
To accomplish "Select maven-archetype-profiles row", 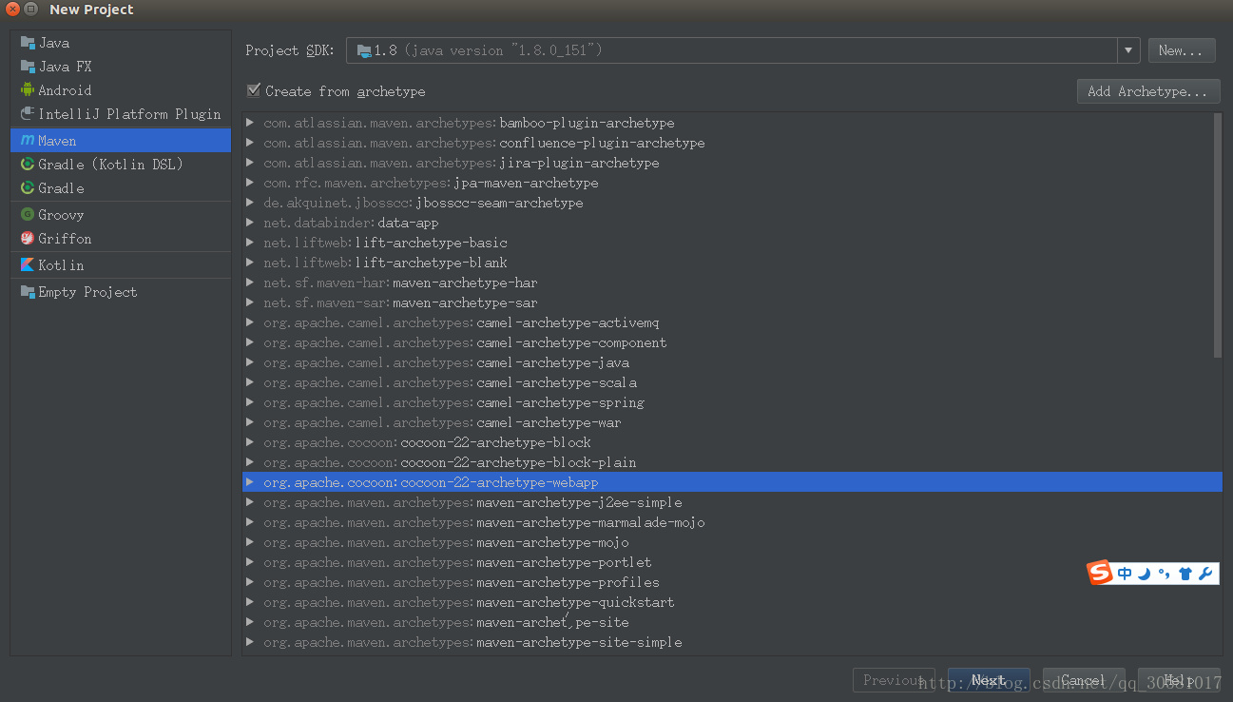I will 732,582.
